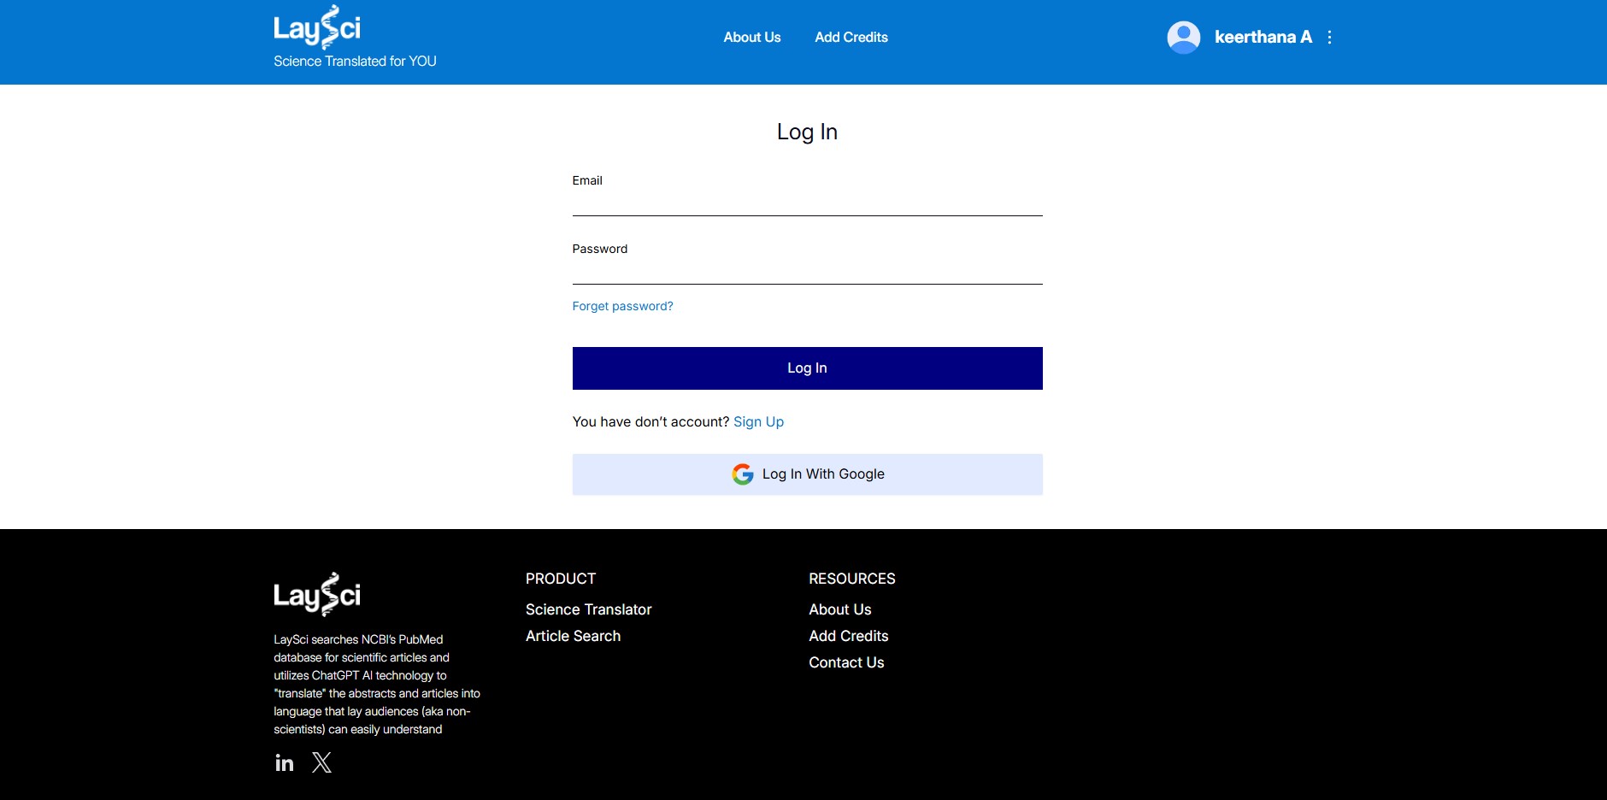Submit with the dark blue Log In button

[x=808, y=368]
